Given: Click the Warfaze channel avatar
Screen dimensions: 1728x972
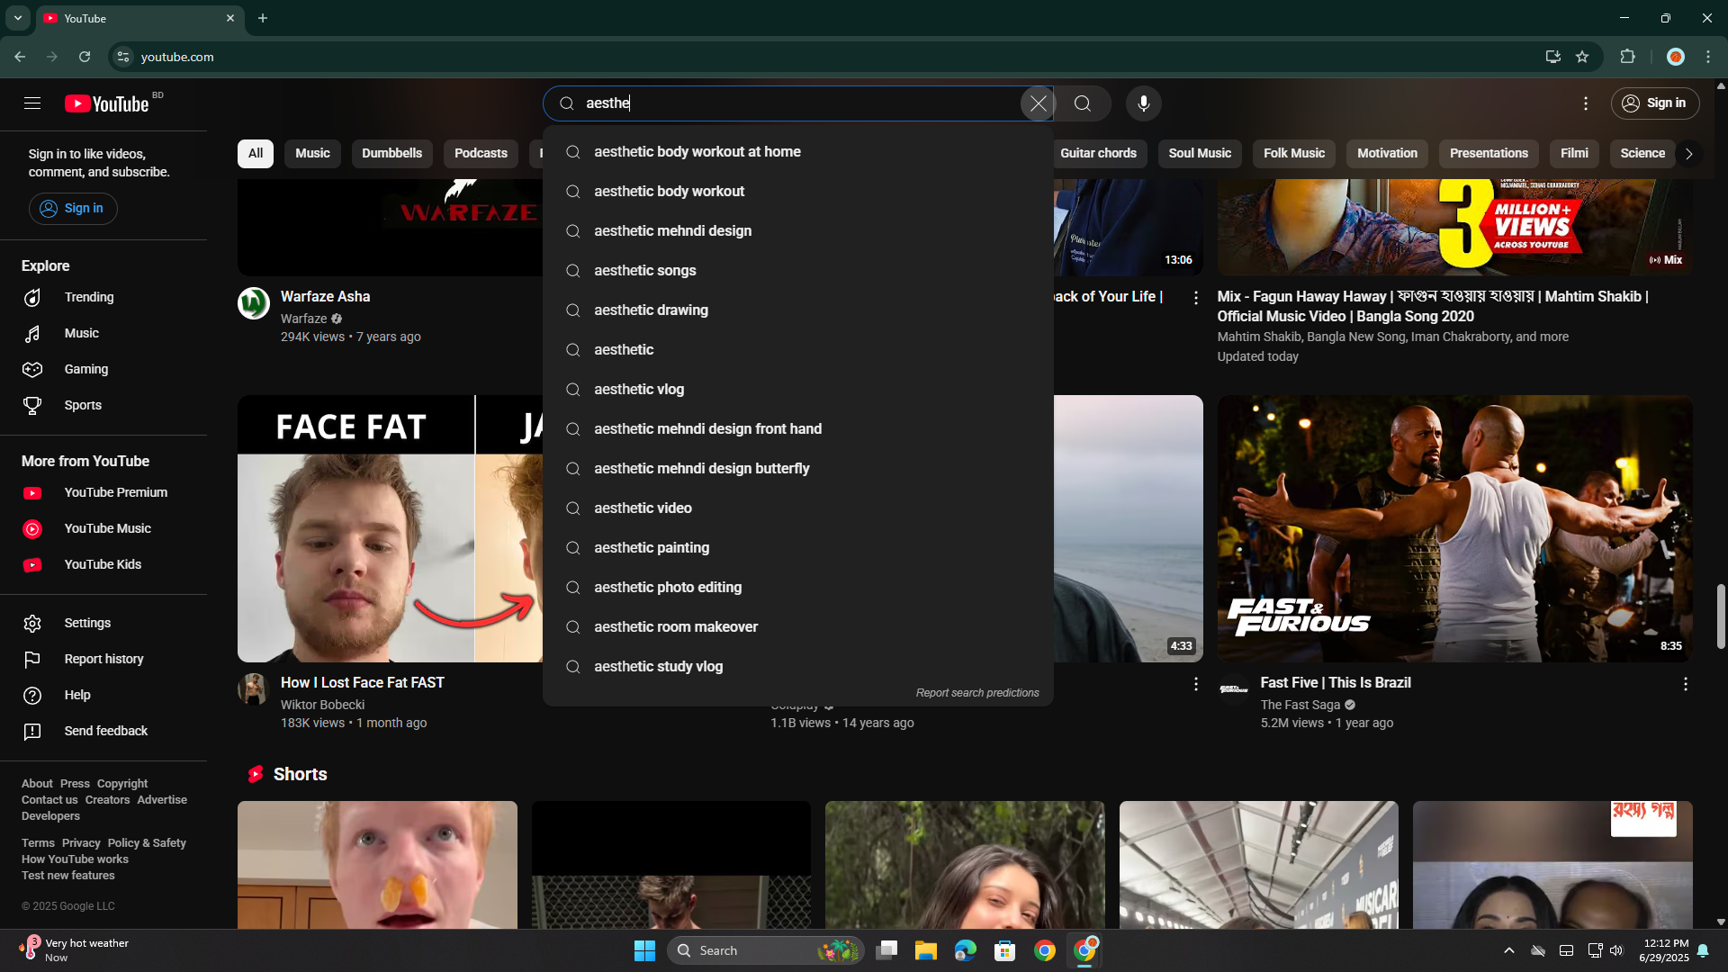Looking at the screenshot, I should click(254, 303).
